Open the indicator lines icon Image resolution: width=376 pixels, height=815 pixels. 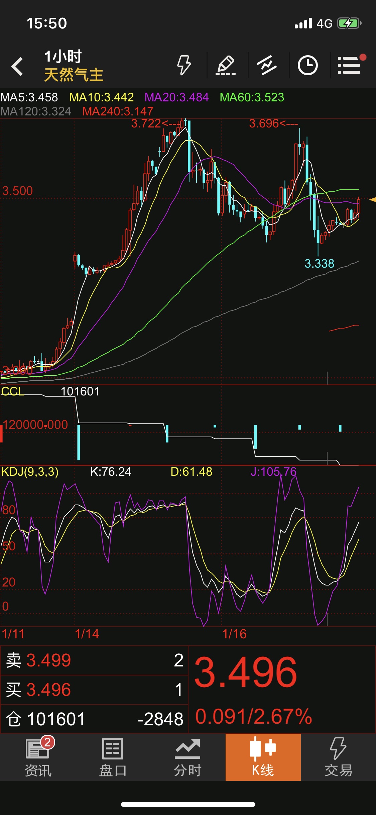point(267,65)
